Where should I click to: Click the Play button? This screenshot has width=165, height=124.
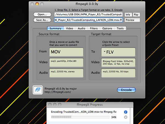click(136, 15)
